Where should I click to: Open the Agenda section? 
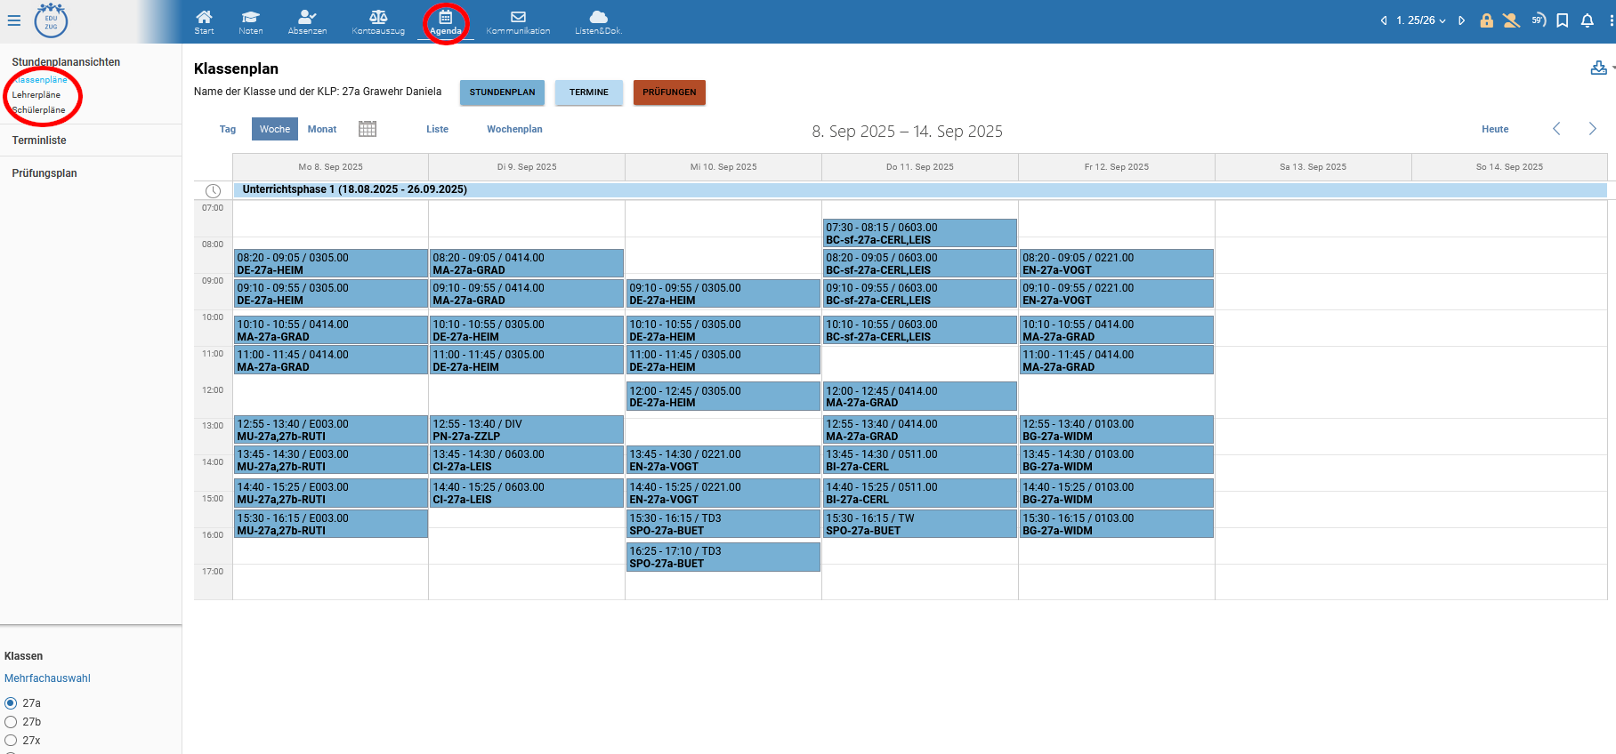click(x=446, y=22)
